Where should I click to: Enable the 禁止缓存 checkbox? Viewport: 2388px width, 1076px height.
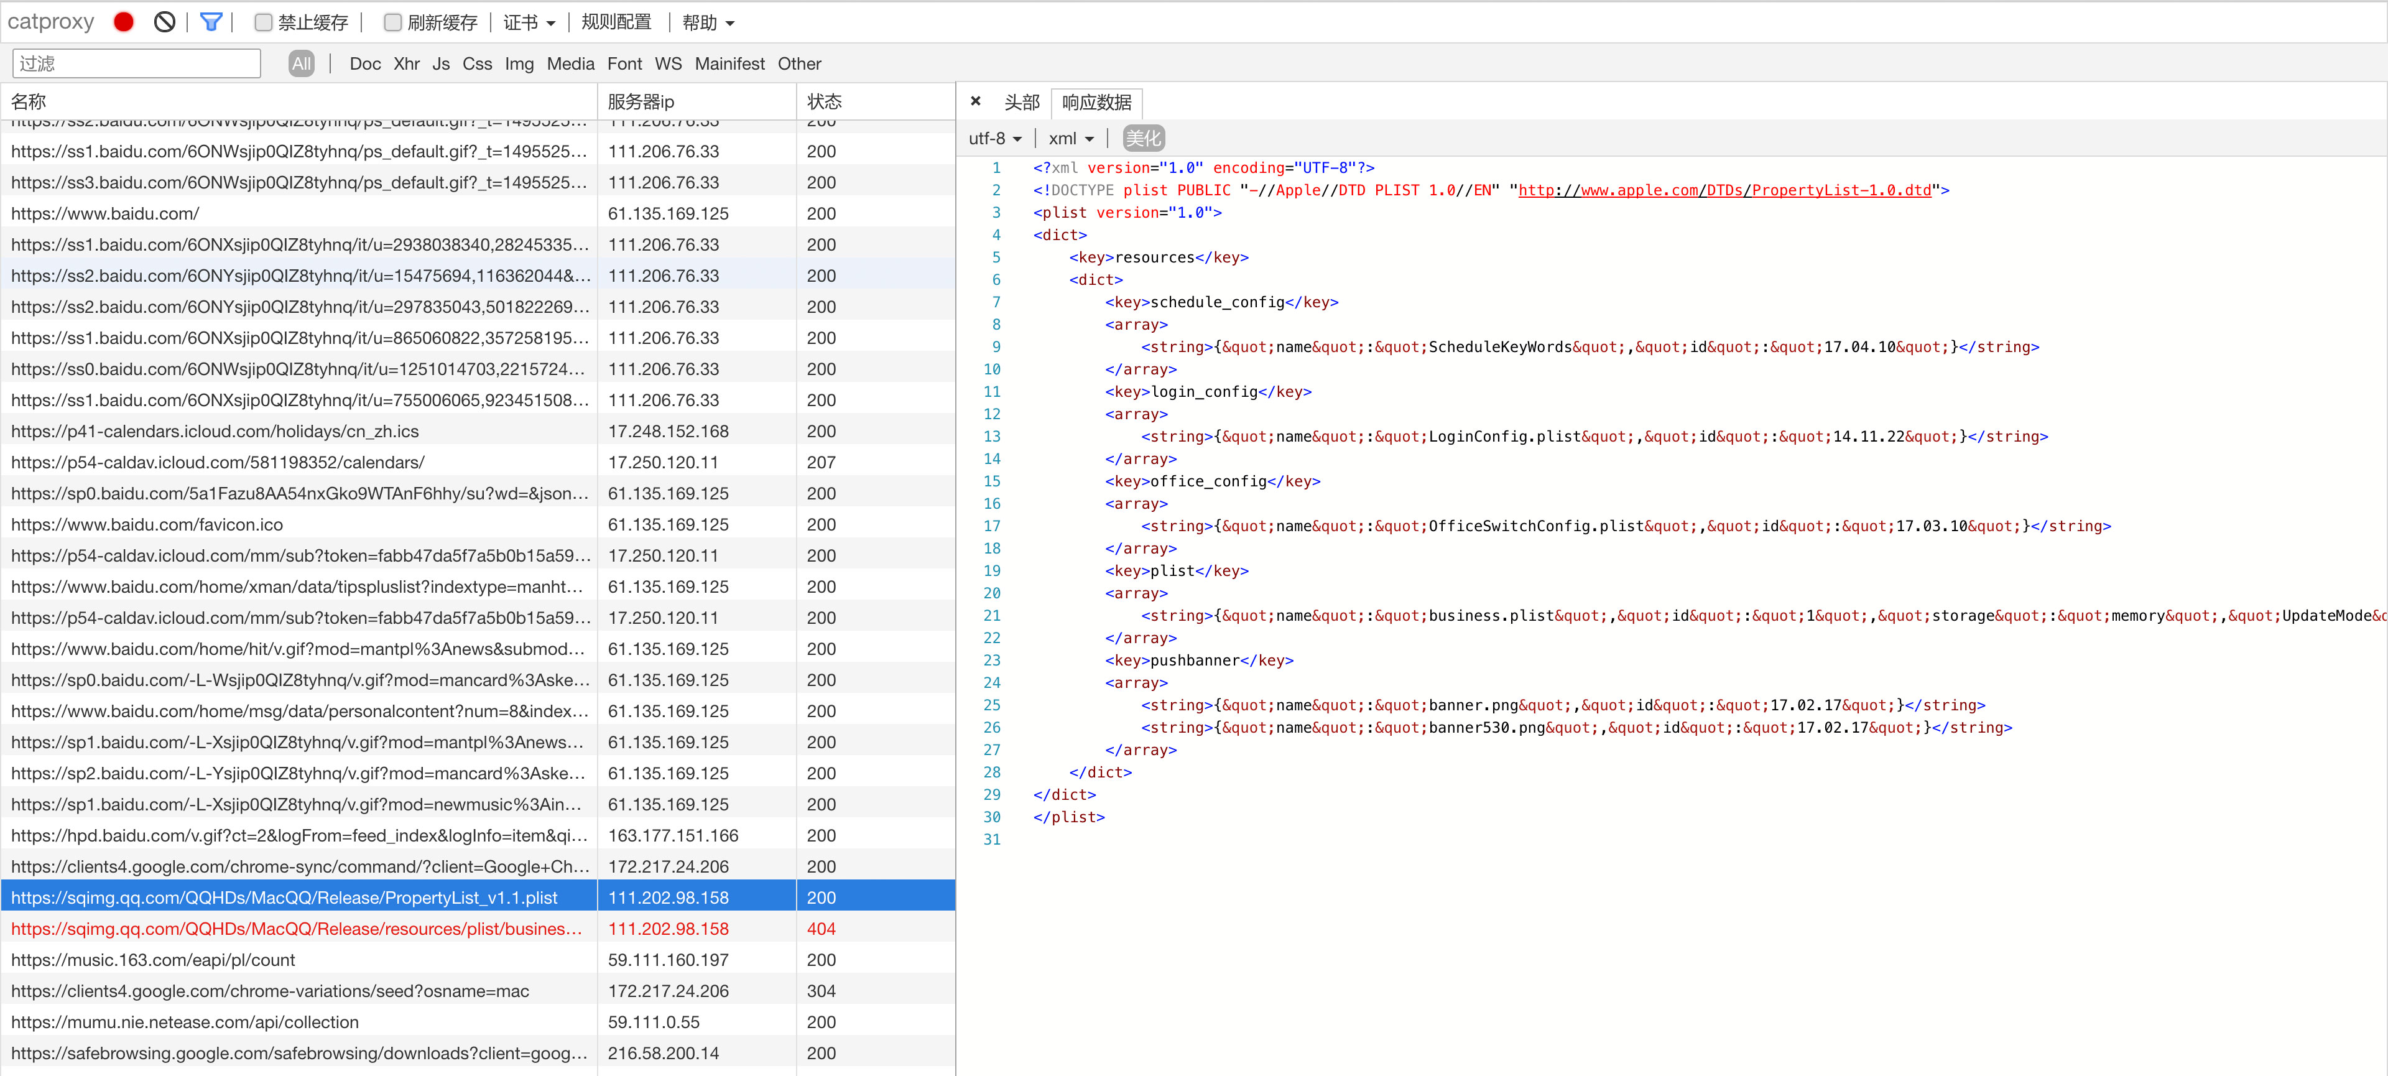point(263,22)
